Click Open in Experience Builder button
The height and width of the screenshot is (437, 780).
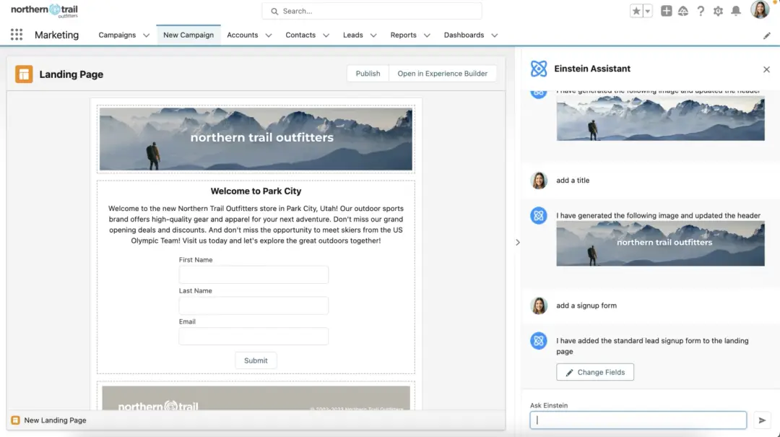click(x=442, y=74)
